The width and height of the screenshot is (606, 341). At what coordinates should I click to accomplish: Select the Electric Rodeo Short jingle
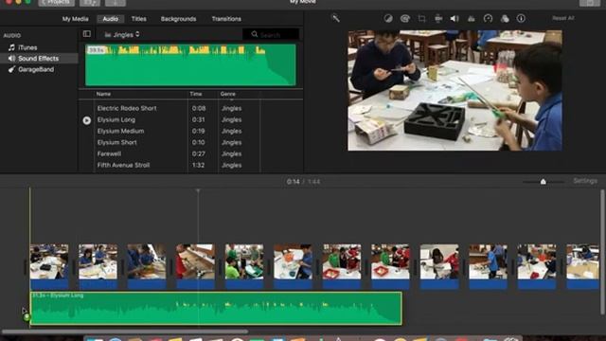tap(127, 108)
